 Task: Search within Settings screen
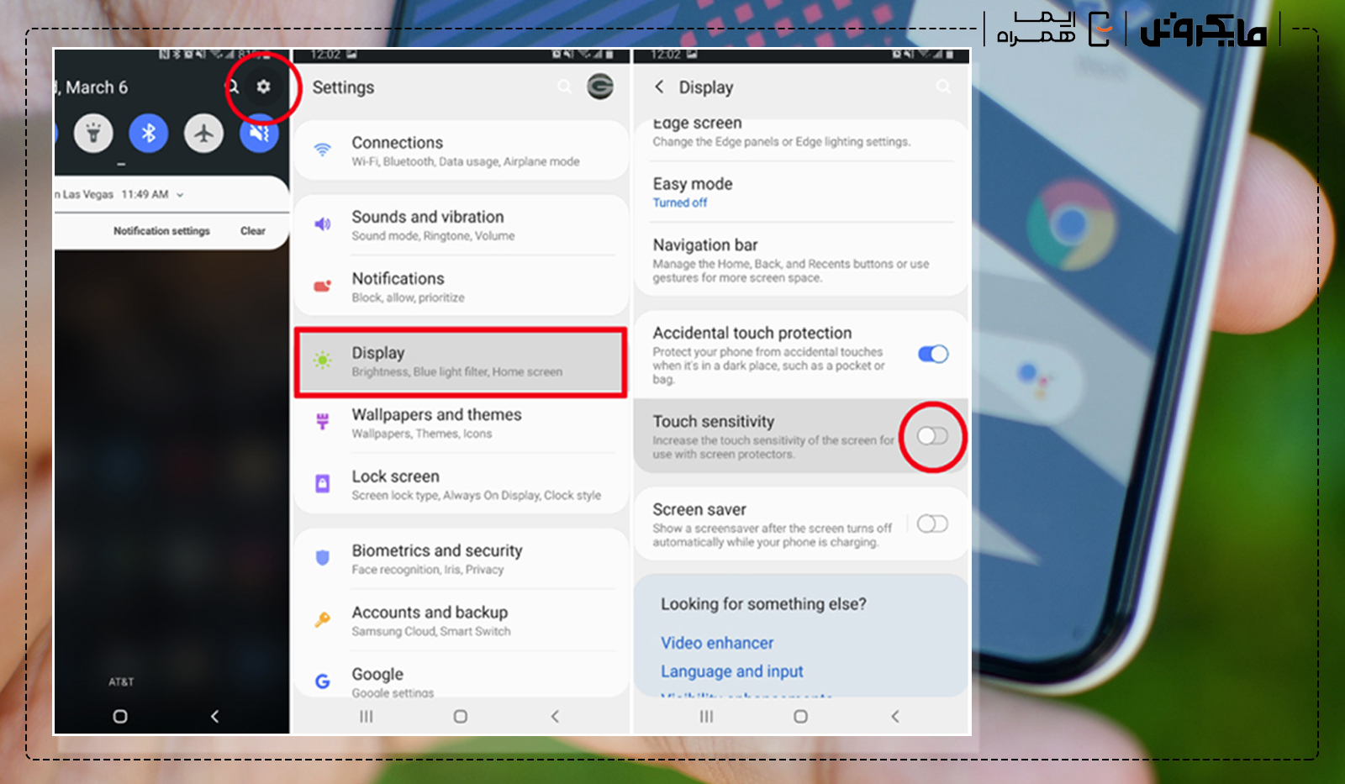[565, 87]
